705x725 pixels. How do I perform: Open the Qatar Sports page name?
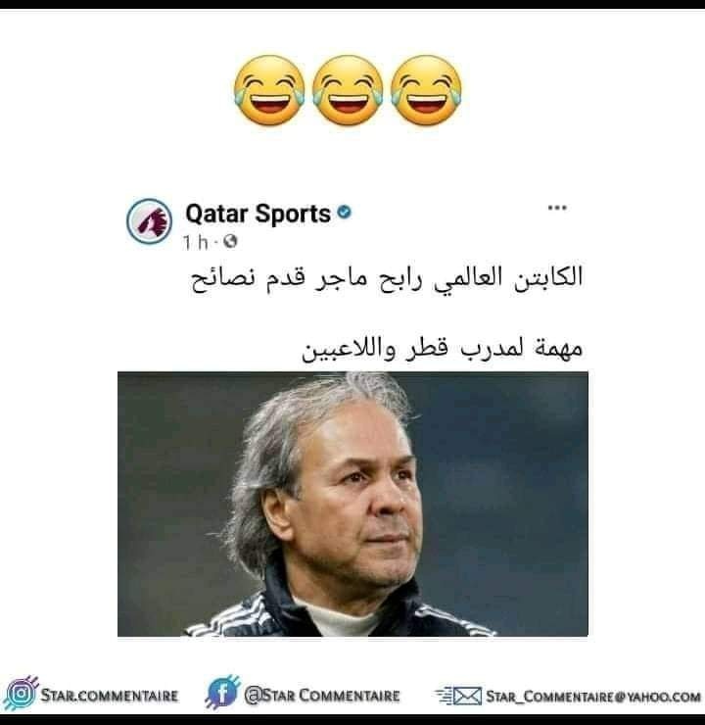click(258, 215)
